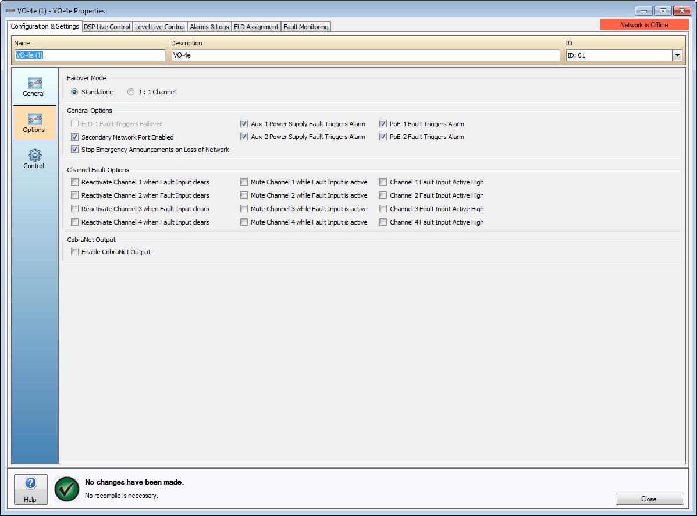Image resolution: width=697 pixels, height=516 pixels.
Task: Enable Reactivate Channel 3 when Fault Input clears
Action: point(74,209)
